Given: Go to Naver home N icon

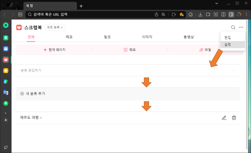Looking at the screenshot, I should pyautogui.click(x=20, y=14).
